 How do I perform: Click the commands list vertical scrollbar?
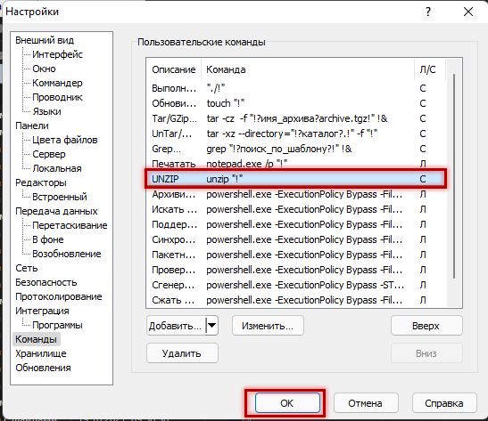[x=454, y=175]
